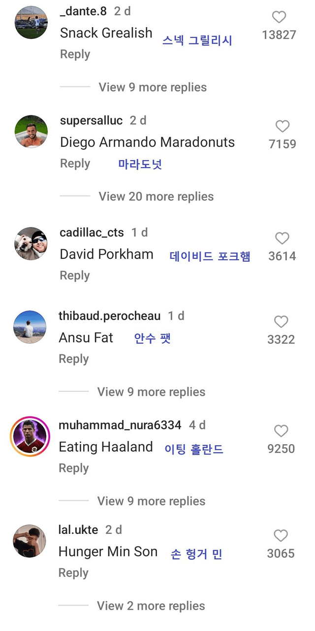Open cadillac_cts's avatar
Image resolution: width=315 pixels, height=631 pixels.
point(31,244)
